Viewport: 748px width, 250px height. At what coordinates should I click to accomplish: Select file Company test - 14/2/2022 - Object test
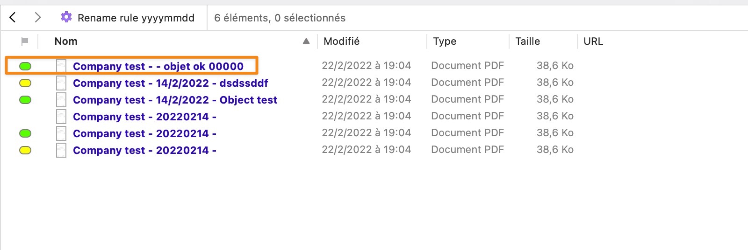tap(175, 100)
